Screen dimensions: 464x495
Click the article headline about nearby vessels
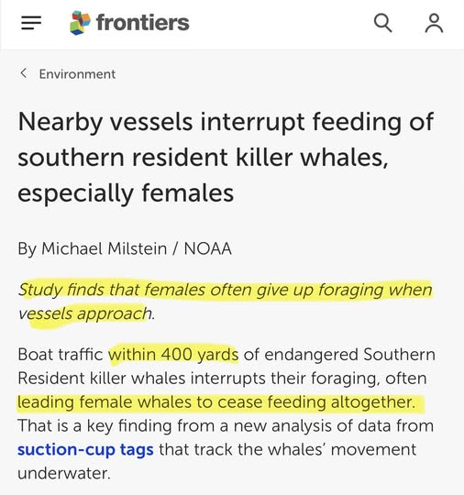click(226, 157)
